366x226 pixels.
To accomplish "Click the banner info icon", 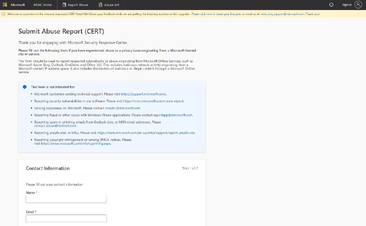I will click(x=4, y=14).
